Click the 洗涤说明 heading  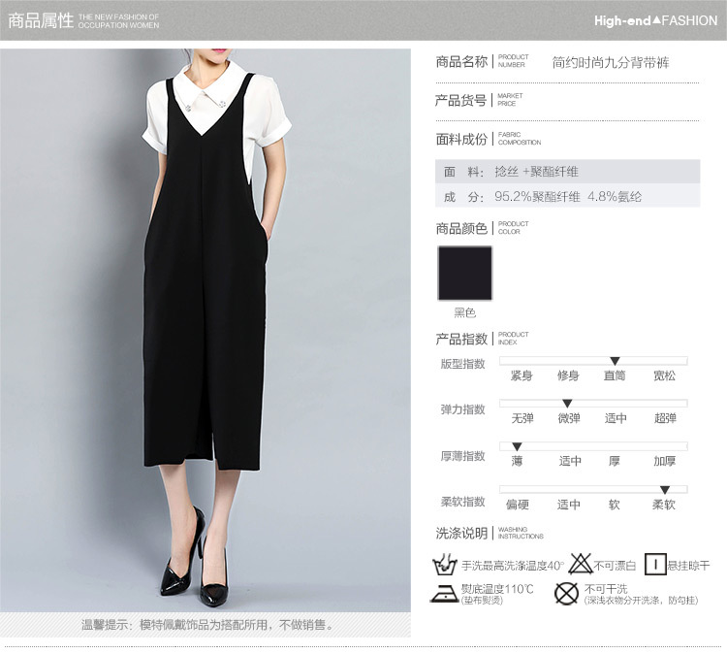pyautogui.click(x=461, y=534)
